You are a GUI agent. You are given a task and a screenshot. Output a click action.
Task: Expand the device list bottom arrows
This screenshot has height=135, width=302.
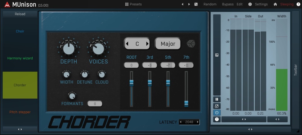tap(20, 129)
